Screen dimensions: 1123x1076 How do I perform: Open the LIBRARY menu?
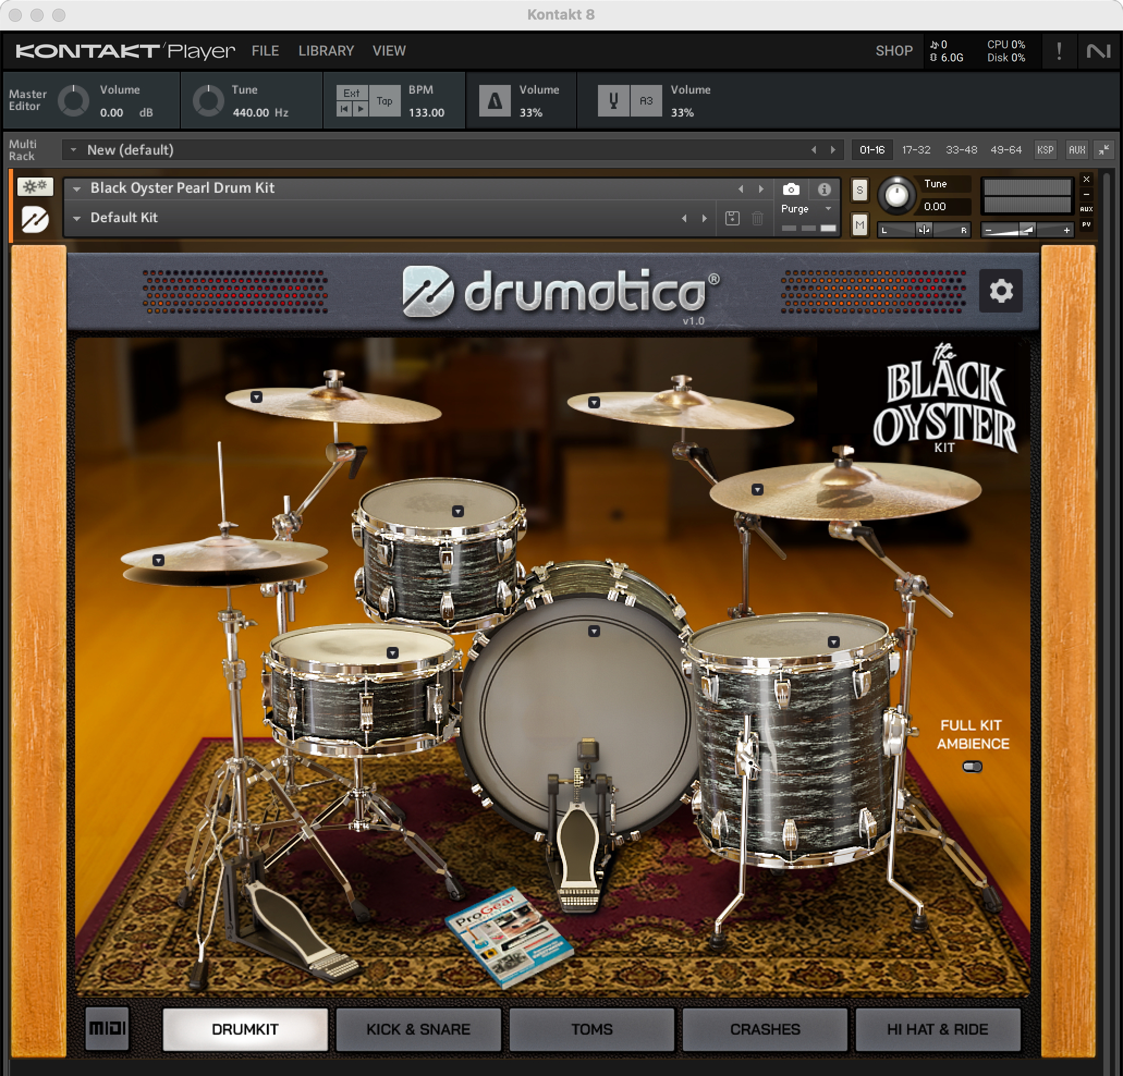(326, 51)
